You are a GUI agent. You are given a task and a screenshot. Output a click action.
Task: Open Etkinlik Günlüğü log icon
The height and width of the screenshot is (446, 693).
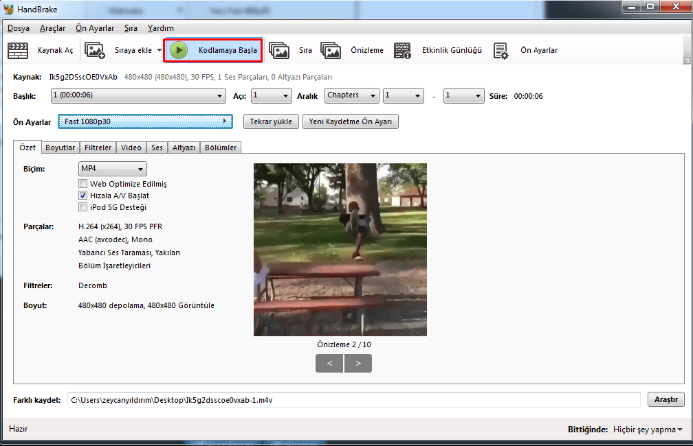(402, 50)
